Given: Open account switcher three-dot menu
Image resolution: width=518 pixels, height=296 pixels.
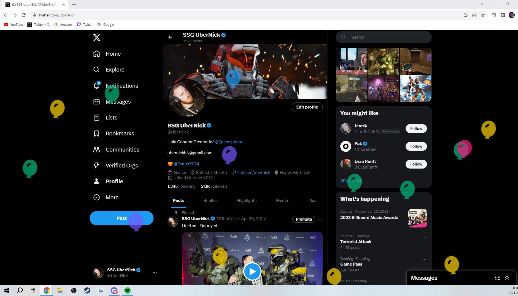Looking at the screenshot, I should 155,273.
